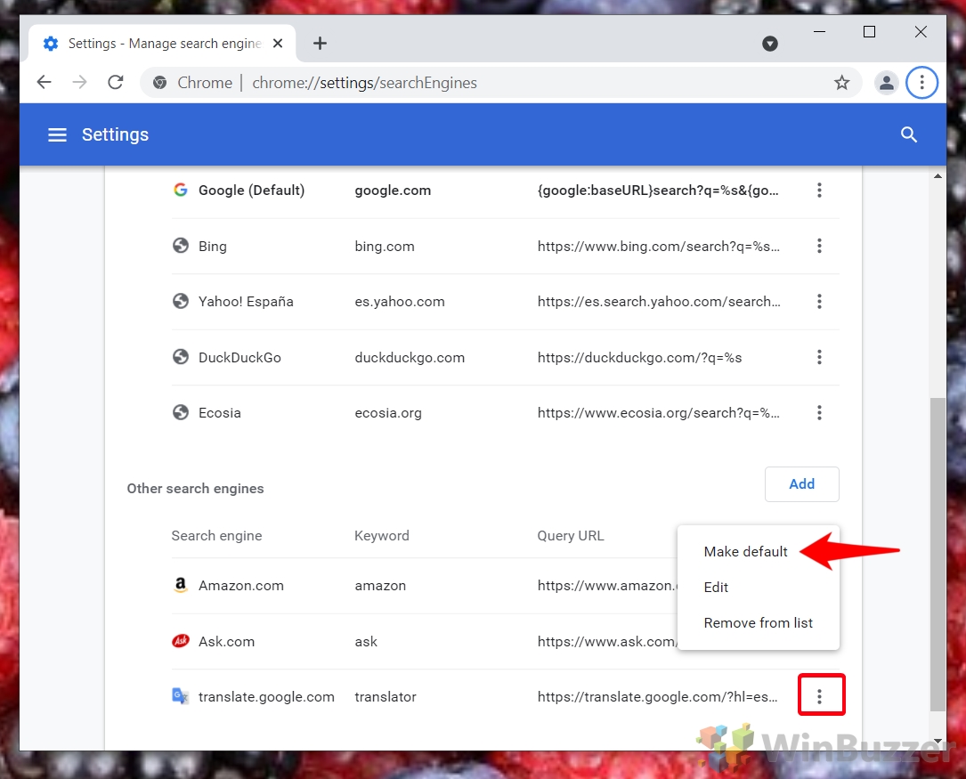Open more actions for DuckDuckGo

819,357
